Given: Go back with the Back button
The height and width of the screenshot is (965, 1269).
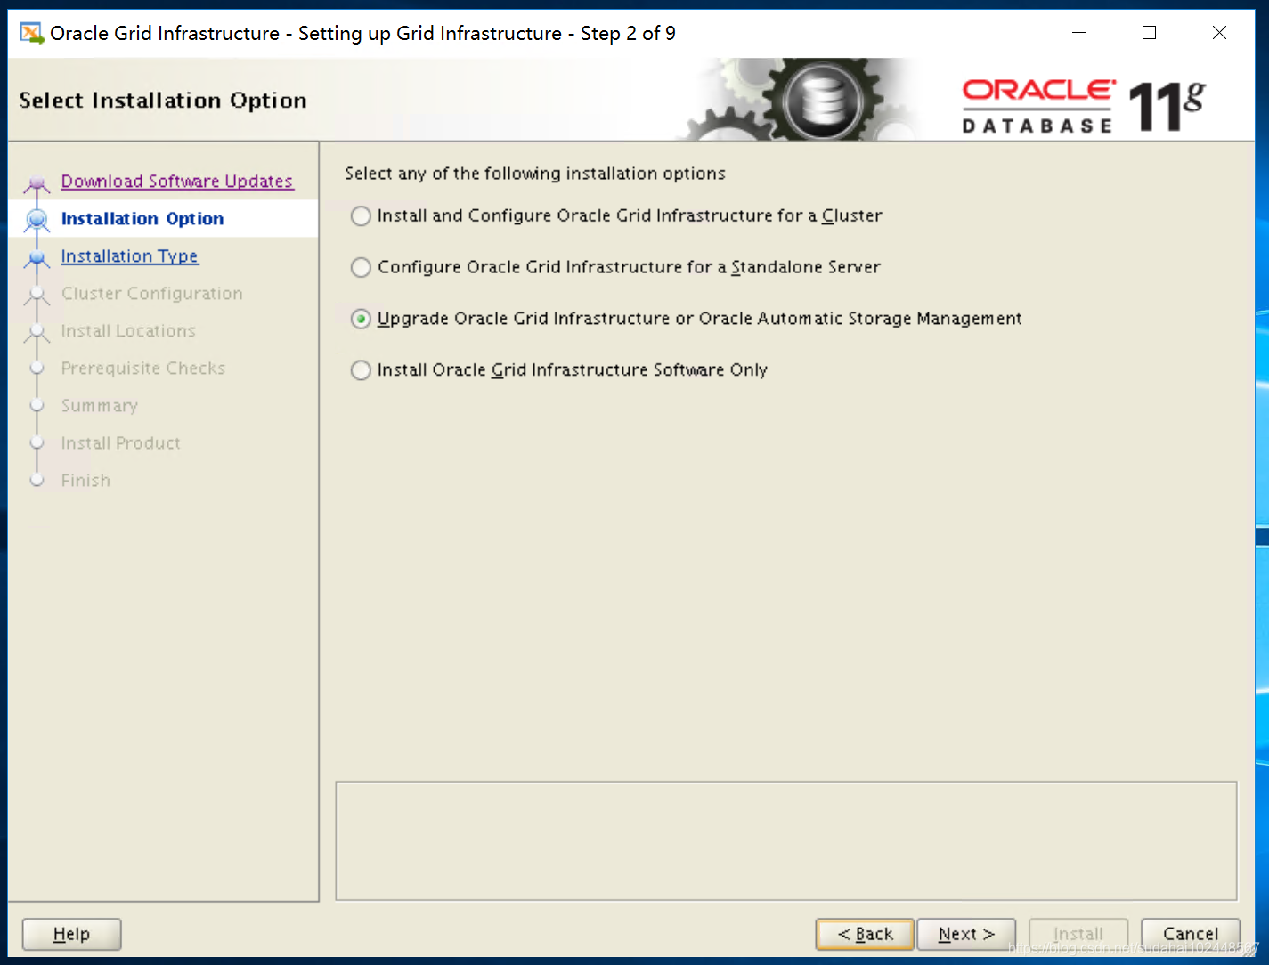Looking at the screenshot, I should pos(865,934).
